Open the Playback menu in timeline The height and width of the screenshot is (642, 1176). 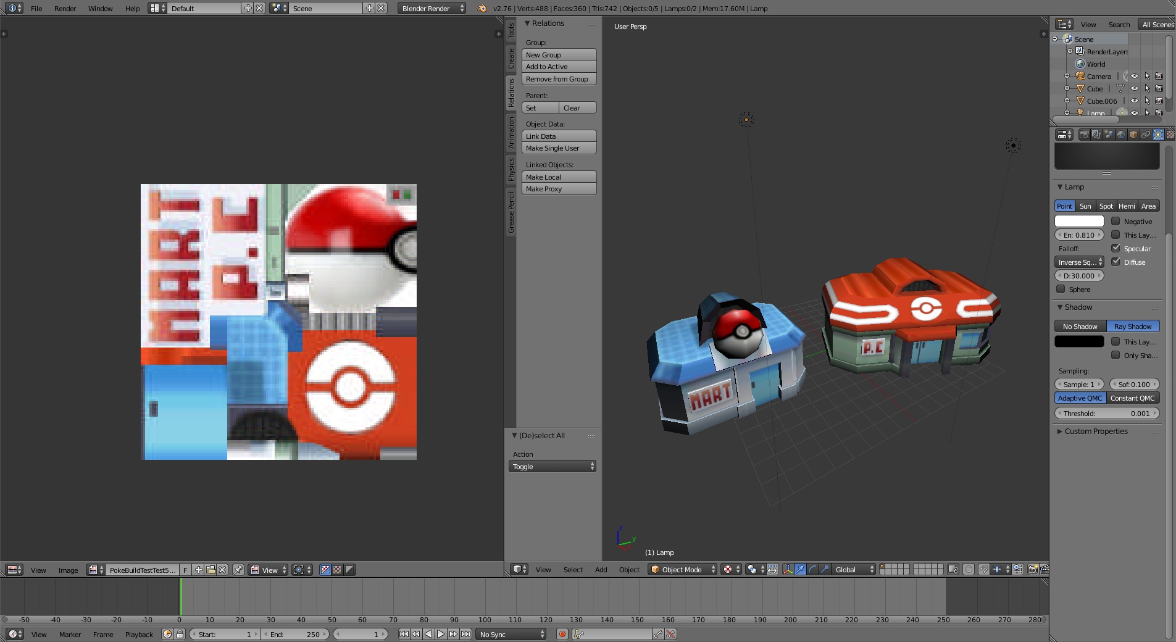point(139,634)
